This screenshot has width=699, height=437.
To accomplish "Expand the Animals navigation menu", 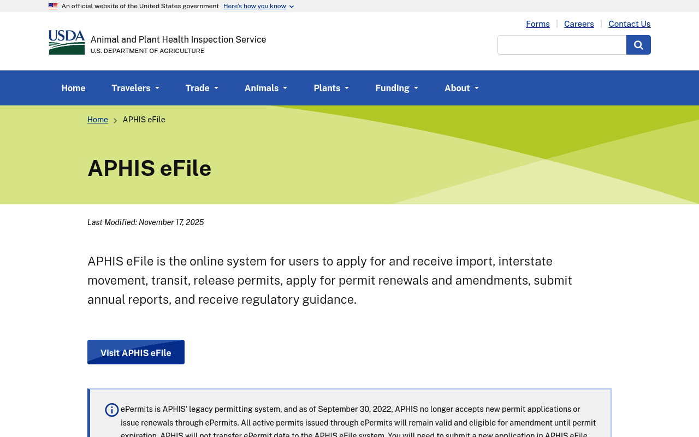I will coord(266,88).
